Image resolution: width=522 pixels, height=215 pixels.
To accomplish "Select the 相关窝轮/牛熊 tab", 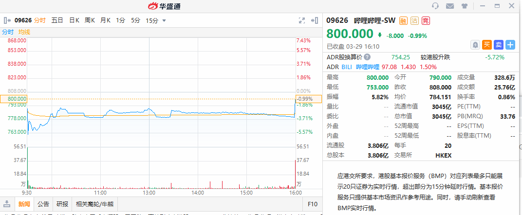I will click(x=94, y=204).
